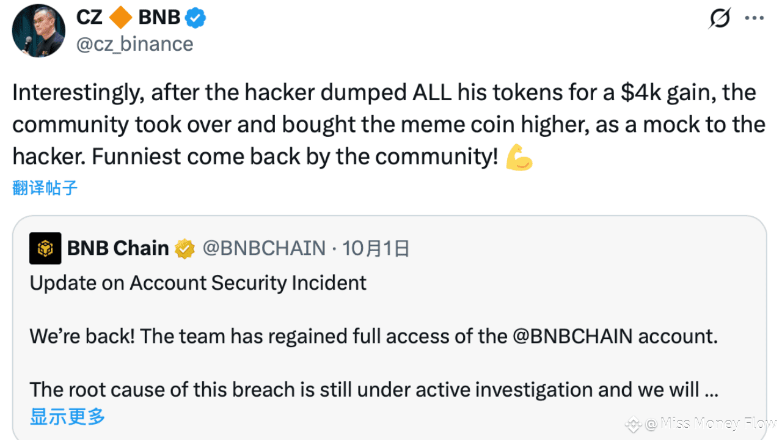This screenshot has height=440, width=782.
Task: Click "Update on Account Security Incident" heading
Action: 198,283
